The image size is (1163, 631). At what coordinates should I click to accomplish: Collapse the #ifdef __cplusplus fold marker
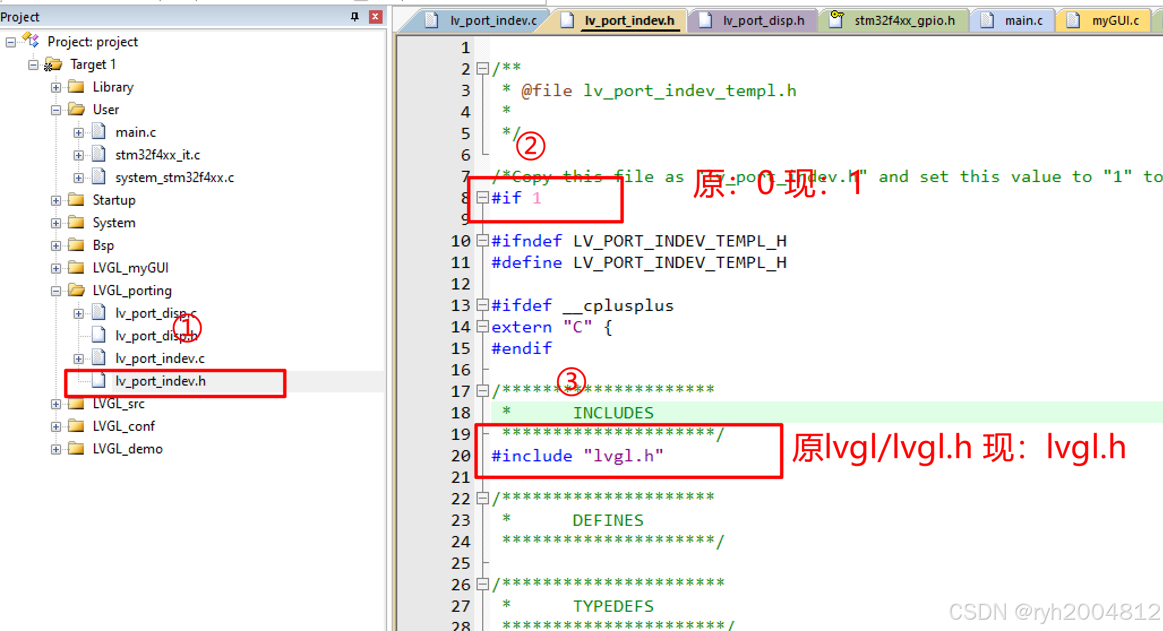coord(482,305)
